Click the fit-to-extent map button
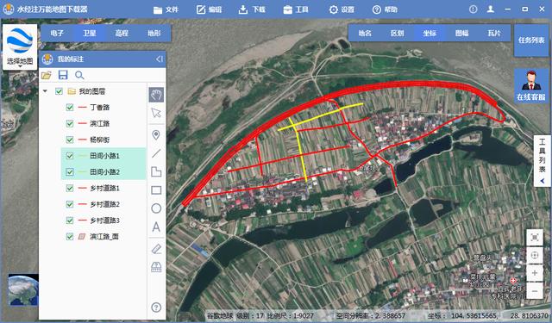The width and height of the screenshot is (552, 323). click(535, 238)
